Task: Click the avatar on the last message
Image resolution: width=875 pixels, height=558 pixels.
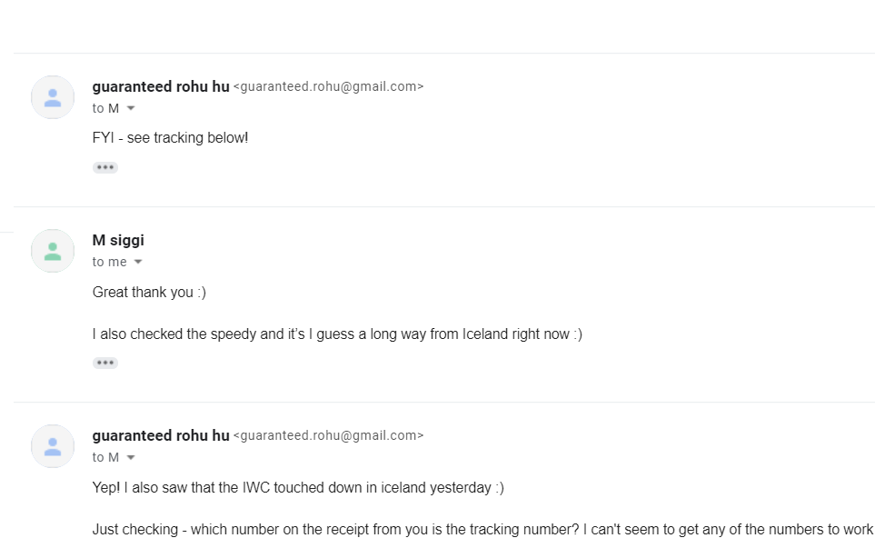Action: pyautogui.click(x=53, y=446)
